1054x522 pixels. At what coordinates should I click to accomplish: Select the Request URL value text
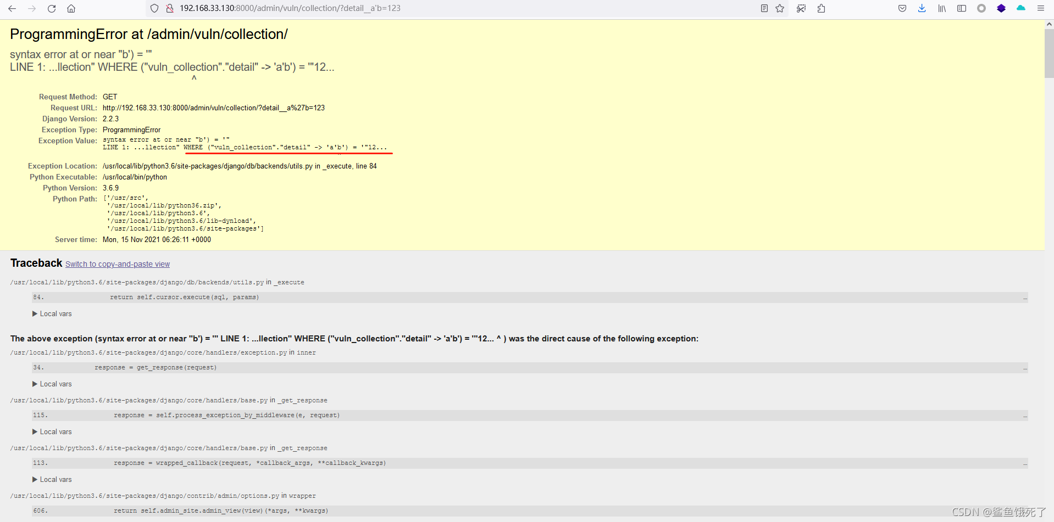click(x=214, y=108)
